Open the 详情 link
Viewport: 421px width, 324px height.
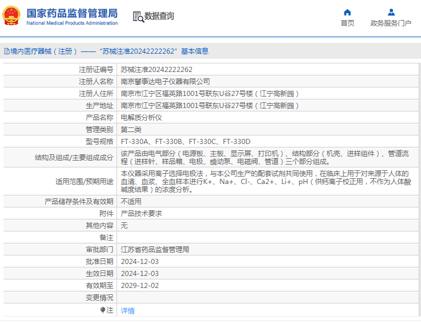point(127,310)
